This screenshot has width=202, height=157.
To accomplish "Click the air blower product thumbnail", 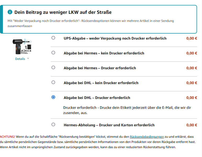I will pyautogui.click(x=22, y=46).
